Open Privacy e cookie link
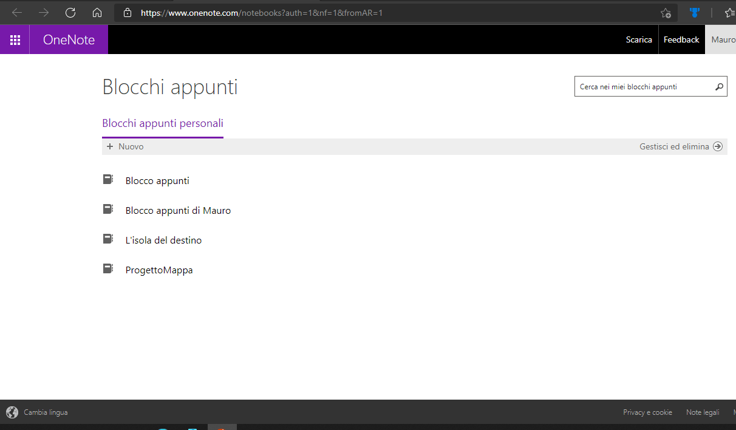 (x=647, y=412)
